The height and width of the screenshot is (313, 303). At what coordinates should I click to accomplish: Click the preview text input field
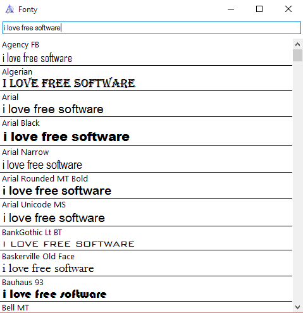point(152,28)
